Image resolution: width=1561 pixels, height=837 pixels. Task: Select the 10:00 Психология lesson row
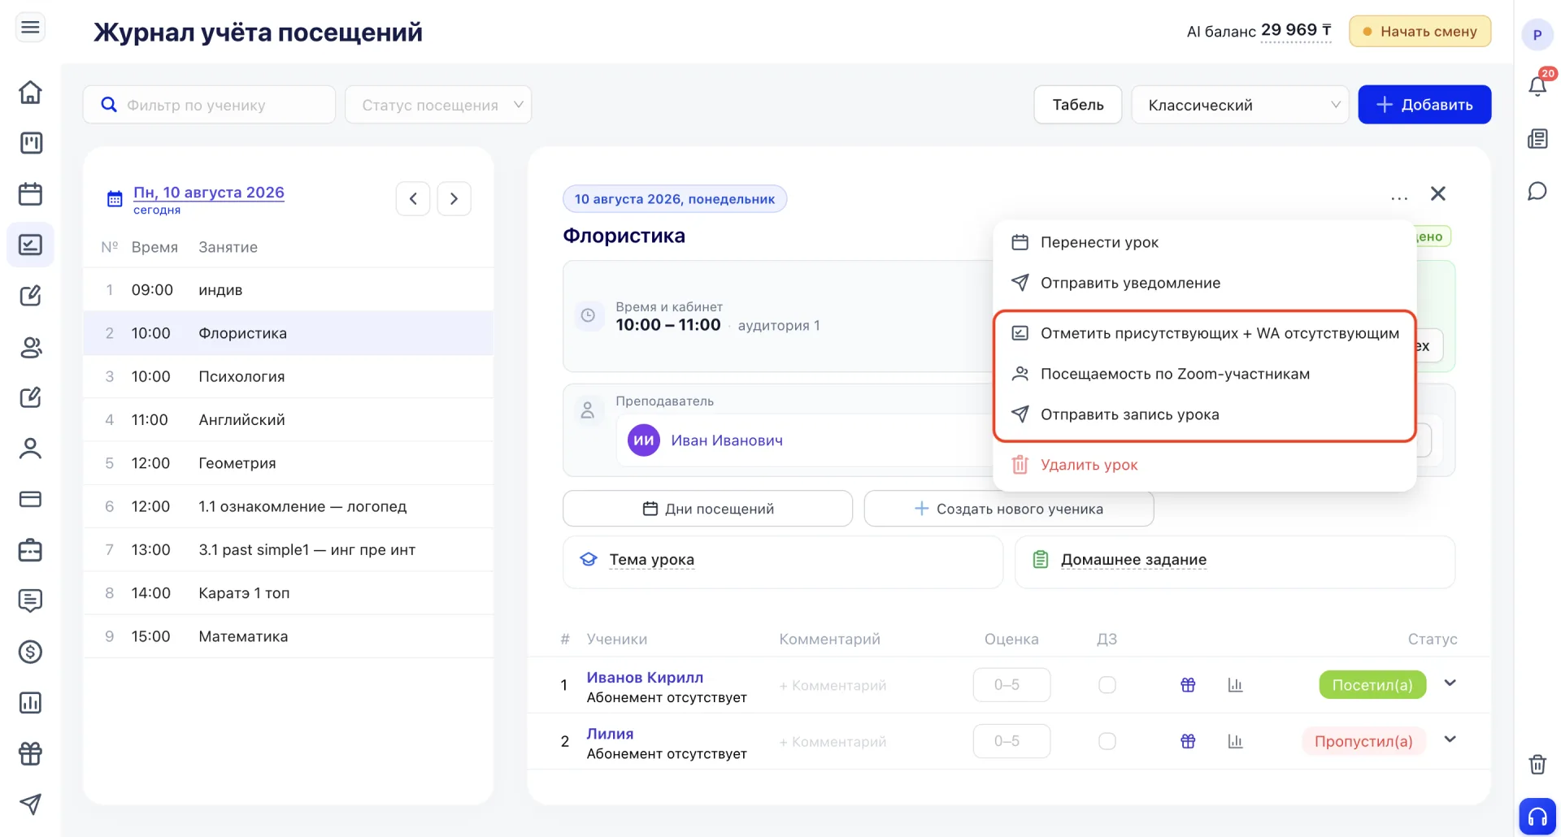288,376
